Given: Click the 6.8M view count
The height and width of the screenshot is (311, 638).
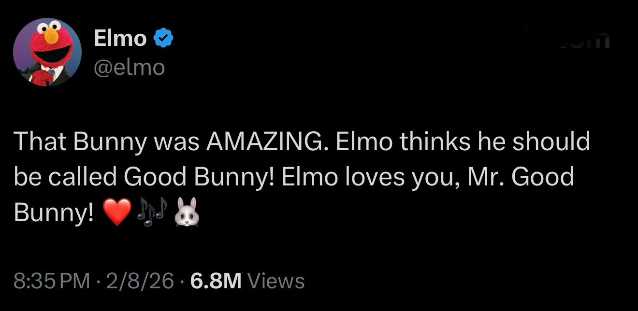Looking at the screenshot, I should 216,281.
